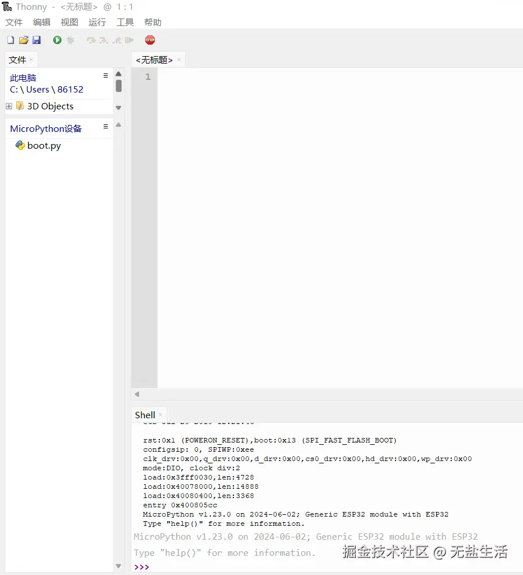
Task: Open the 文件 menu
Action: click(x=14, y=23)
